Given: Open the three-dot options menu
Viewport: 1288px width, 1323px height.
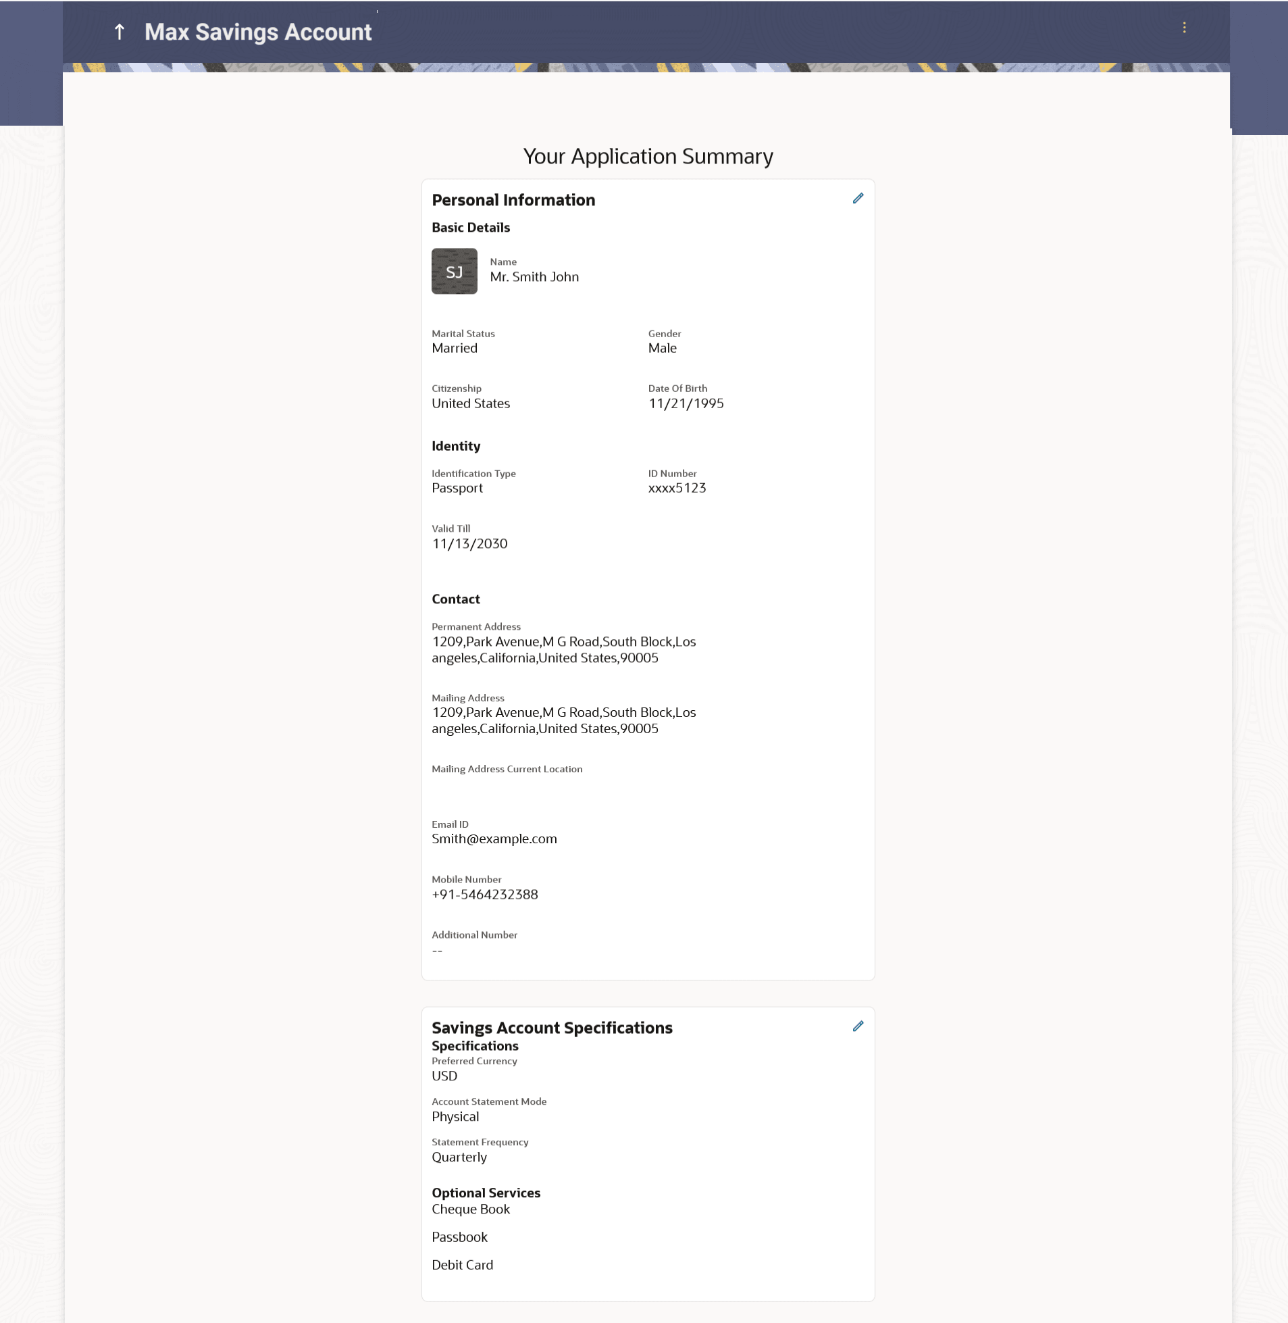Looking at the screenshot, I should [x=1184, y=28].
